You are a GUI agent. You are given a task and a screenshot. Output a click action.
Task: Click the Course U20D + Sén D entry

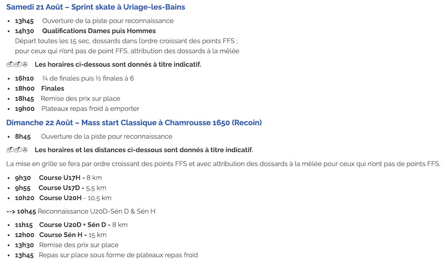click(71, 225)
